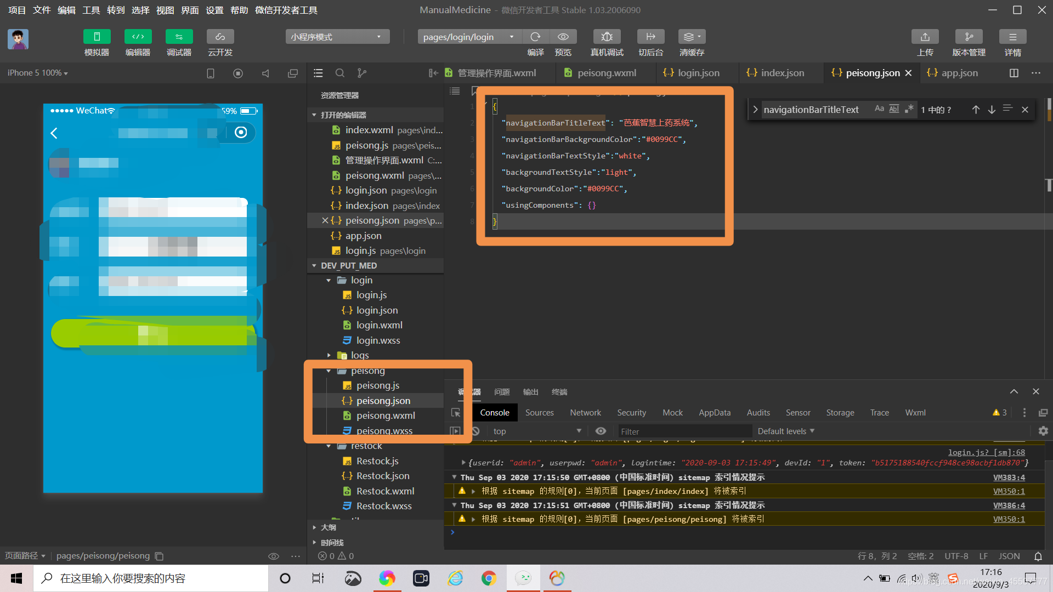This screenshot has width=1053, height=592.
Task: Open the VM383:4 source link
Action: (1009, 477)
